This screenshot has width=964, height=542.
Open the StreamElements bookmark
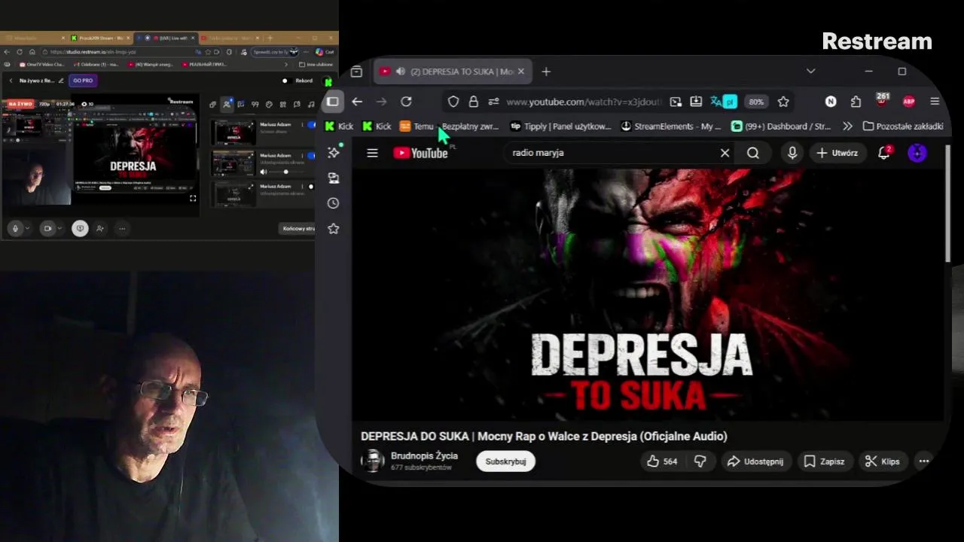tap(671, 126)
